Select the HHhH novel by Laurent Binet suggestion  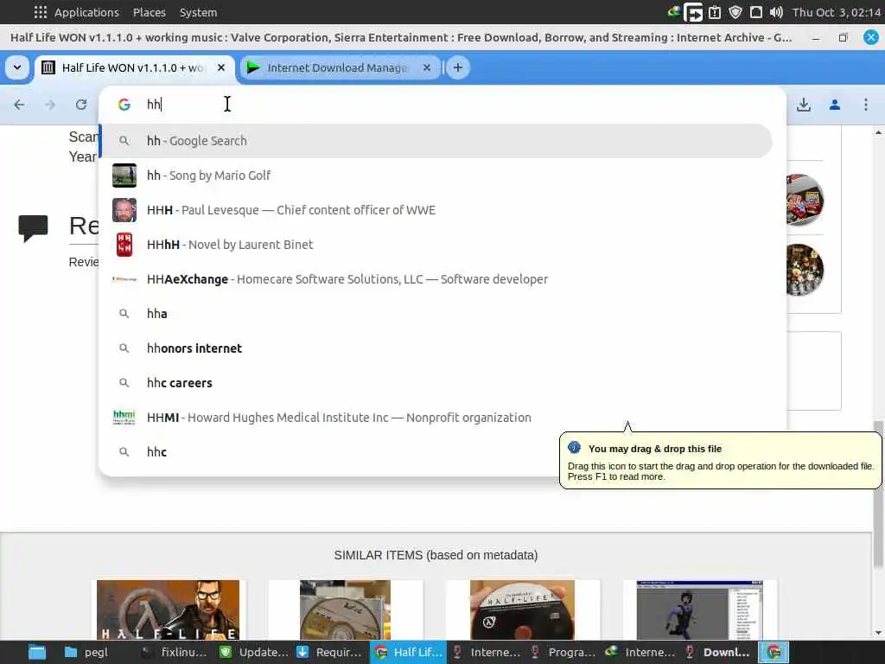point(436,245)
